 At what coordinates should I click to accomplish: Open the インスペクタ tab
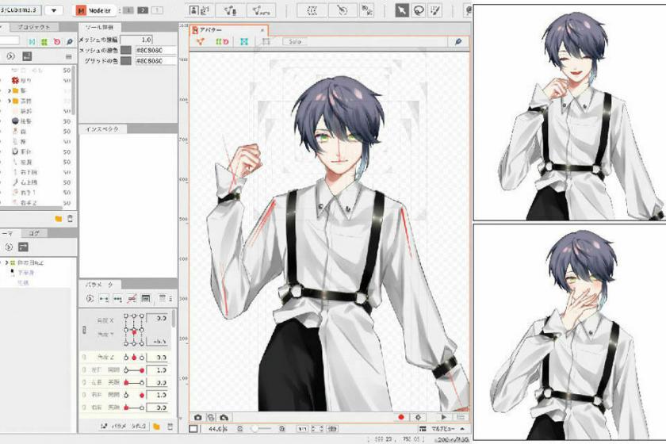coord(102,128)
